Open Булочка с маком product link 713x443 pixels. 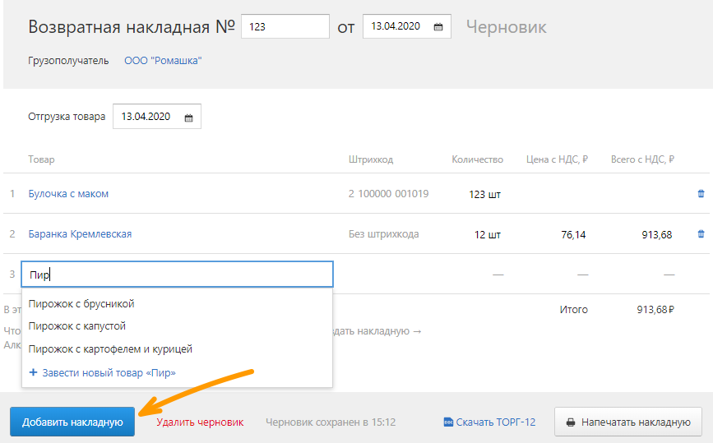[68, 194]
